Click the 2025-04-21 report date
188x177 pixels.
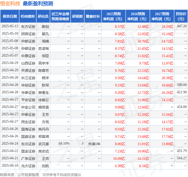click(10, 158)
